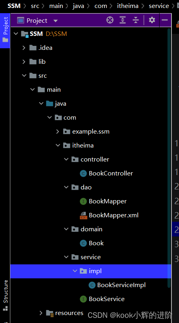Expand the resources folder

pyautogui.click(x=41, y=313)
